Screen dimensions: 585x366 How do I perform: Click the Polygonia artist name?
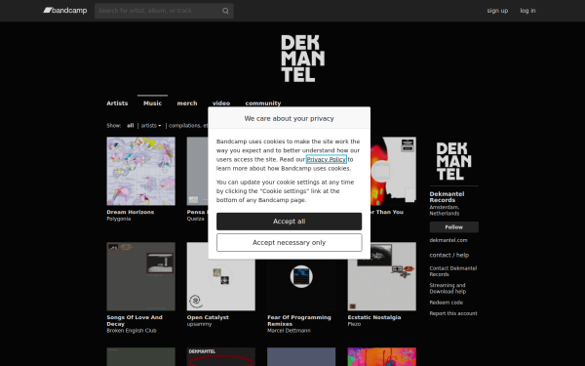pyautogui.click(x=119, y=219)
